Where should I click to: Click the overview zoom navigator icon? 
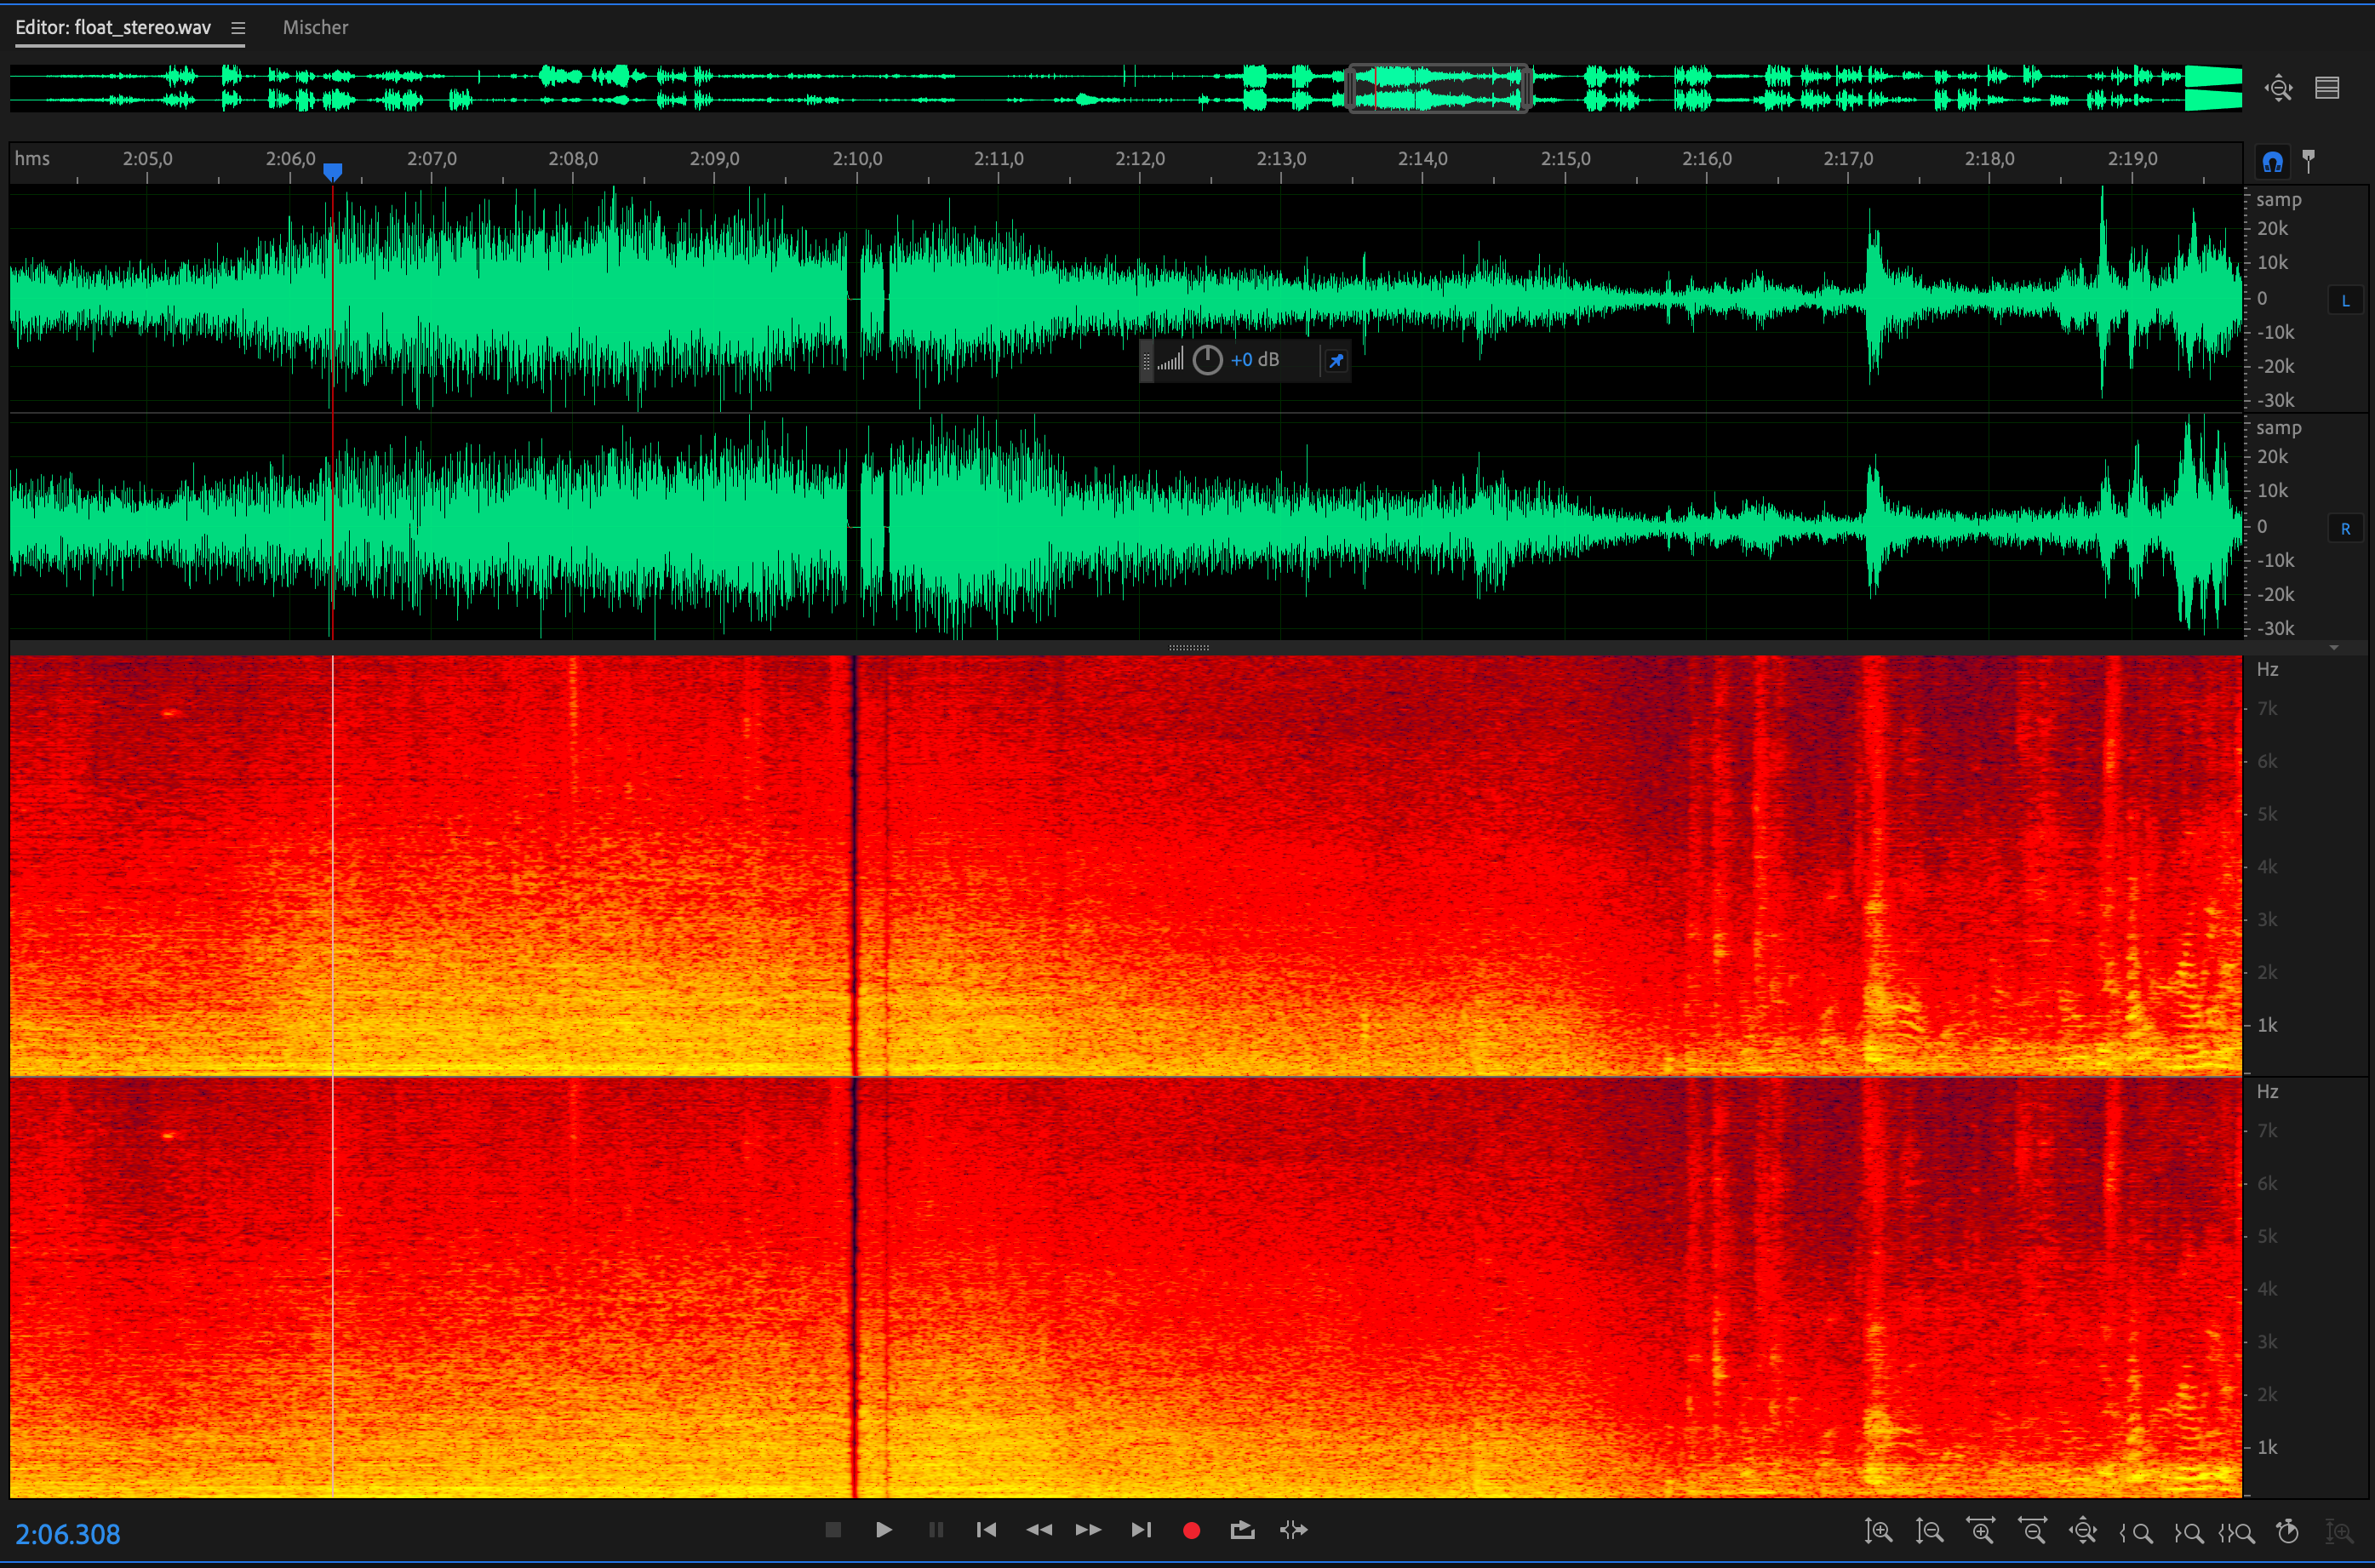(x=2279, y=88)
